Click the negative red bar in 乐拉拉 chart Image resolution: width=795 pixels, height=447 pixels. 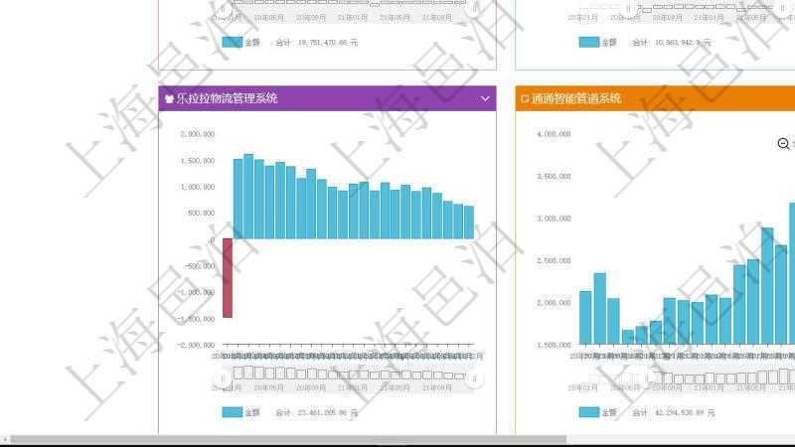[x=228, y=278]
